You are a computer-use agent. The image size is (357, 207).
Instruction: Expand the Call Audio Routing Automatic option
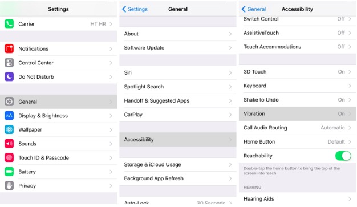point(297,128)
